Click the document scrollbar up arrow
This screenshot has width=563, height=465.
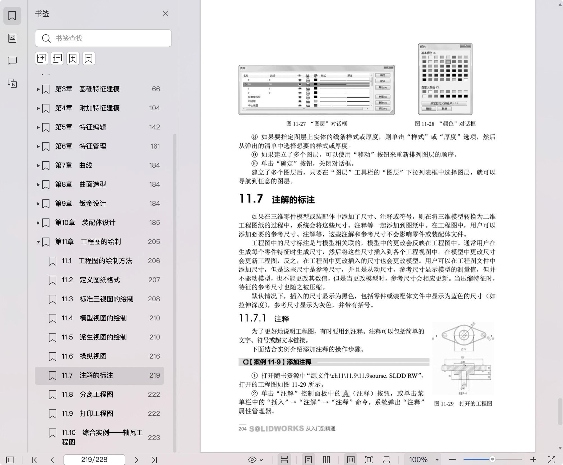pyautogui.click(x=560, y=4)
